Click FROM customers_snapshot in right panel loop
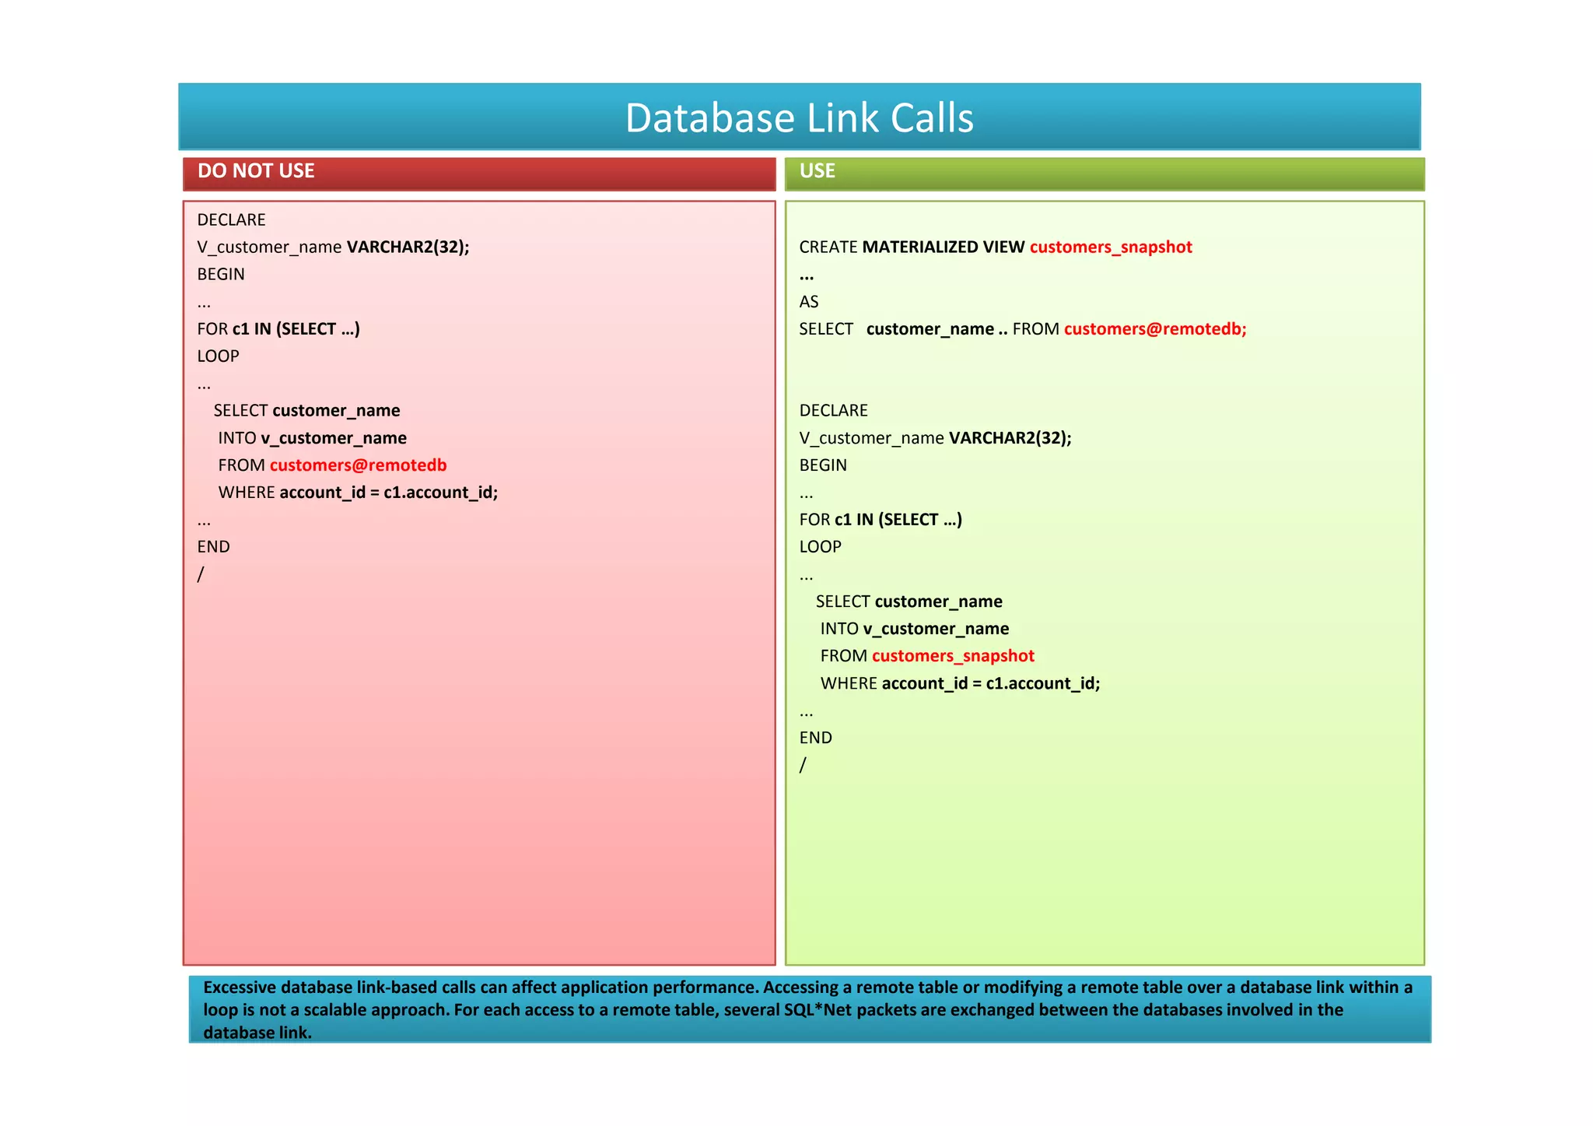 [926, 656]
